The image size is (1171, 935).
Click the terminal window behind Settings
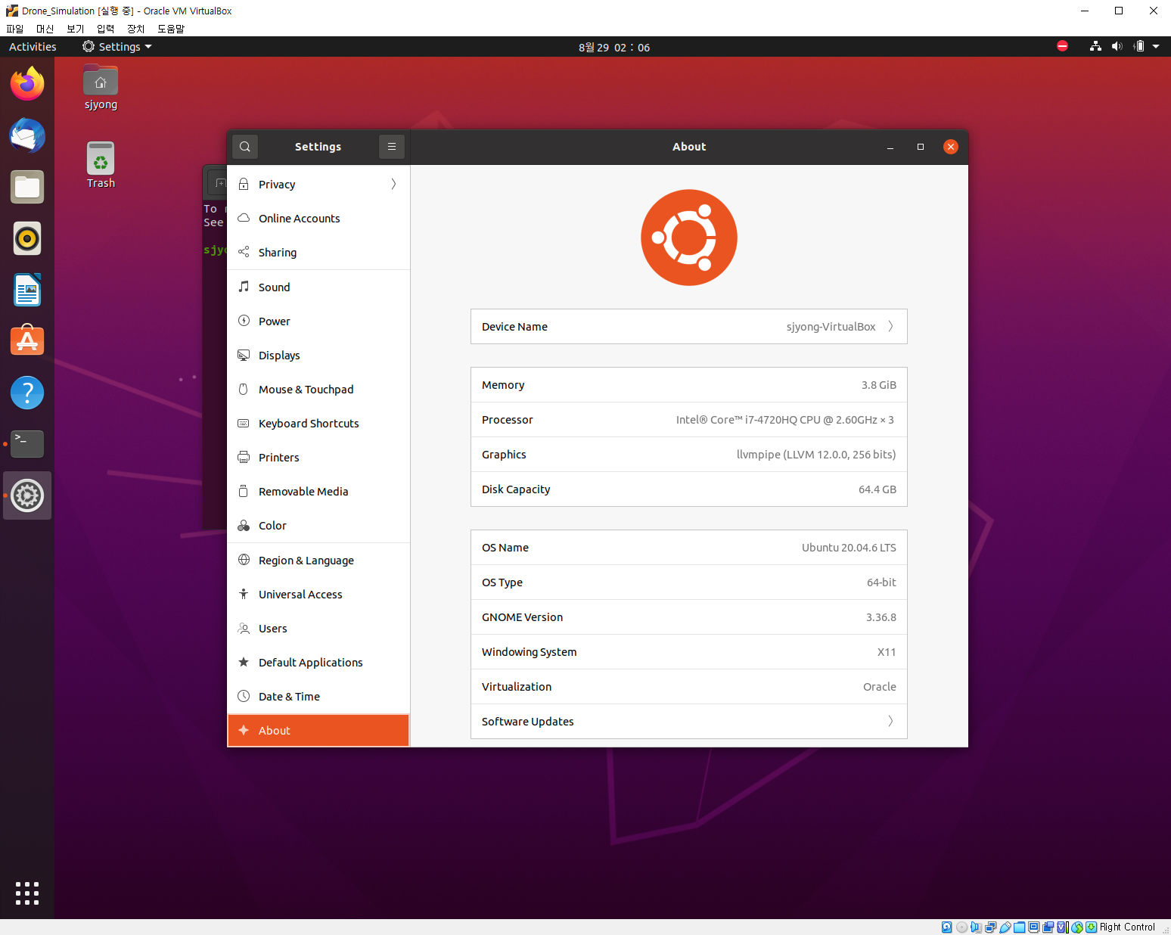tap(214, 346)
